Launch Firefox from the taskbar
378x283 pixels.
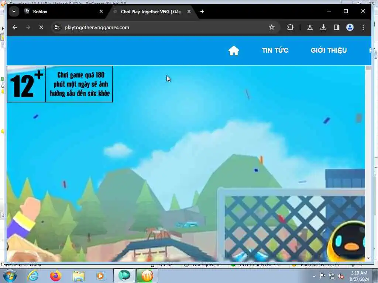55,276
